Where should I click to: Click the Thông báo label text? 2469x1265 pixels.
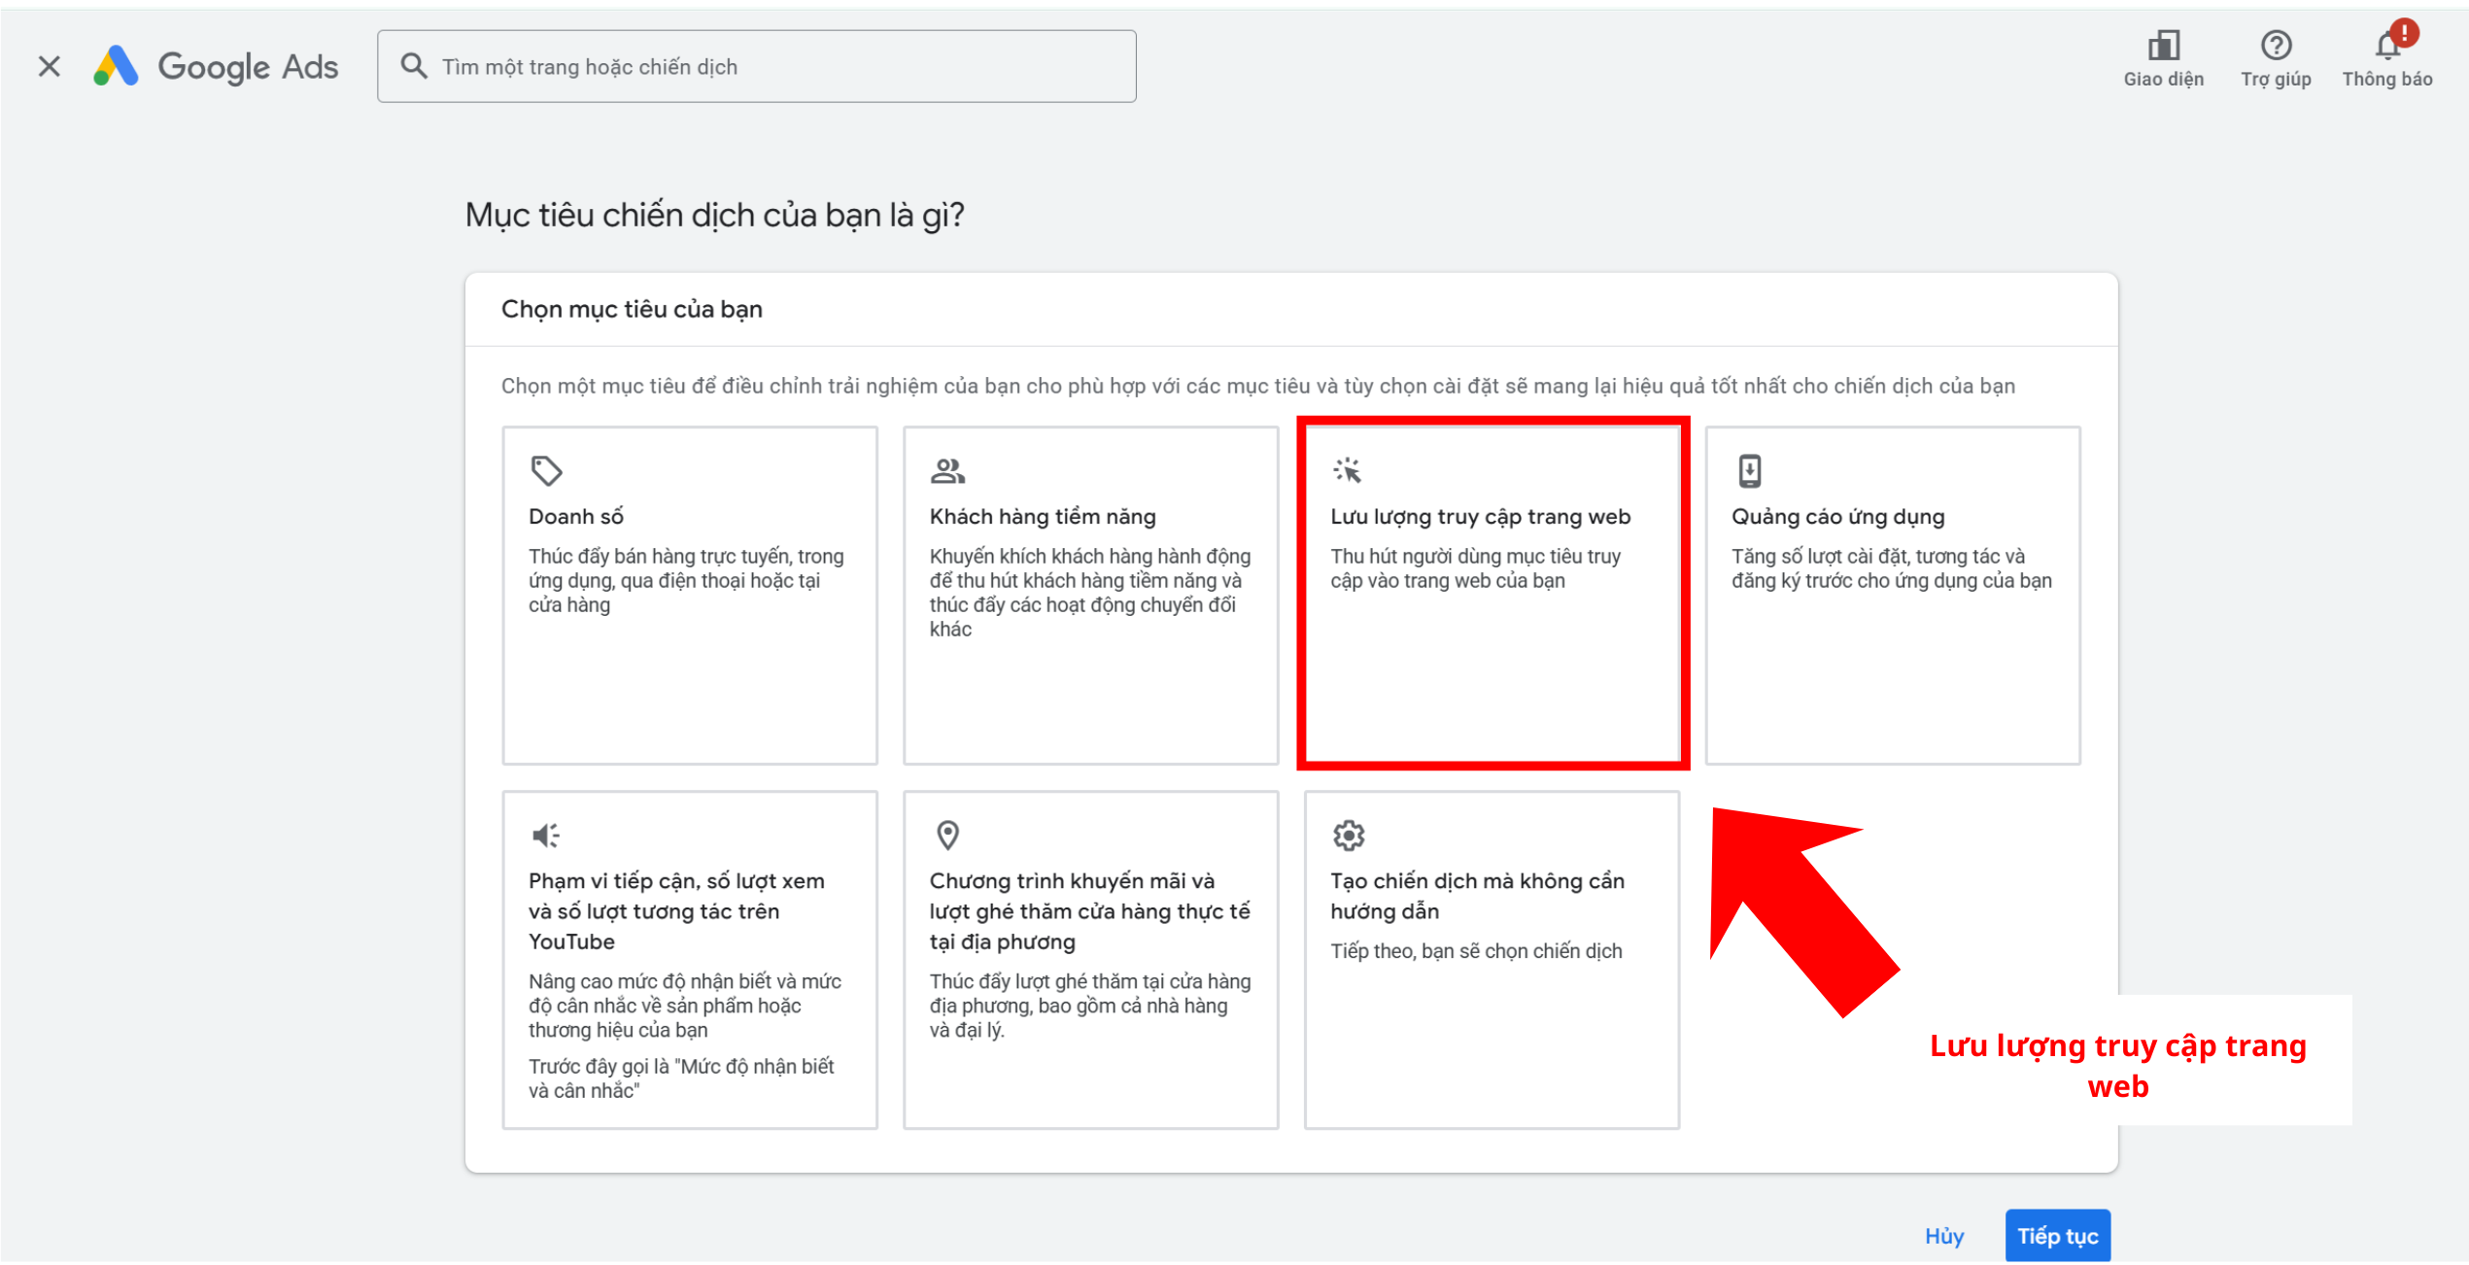[2386, 80]
